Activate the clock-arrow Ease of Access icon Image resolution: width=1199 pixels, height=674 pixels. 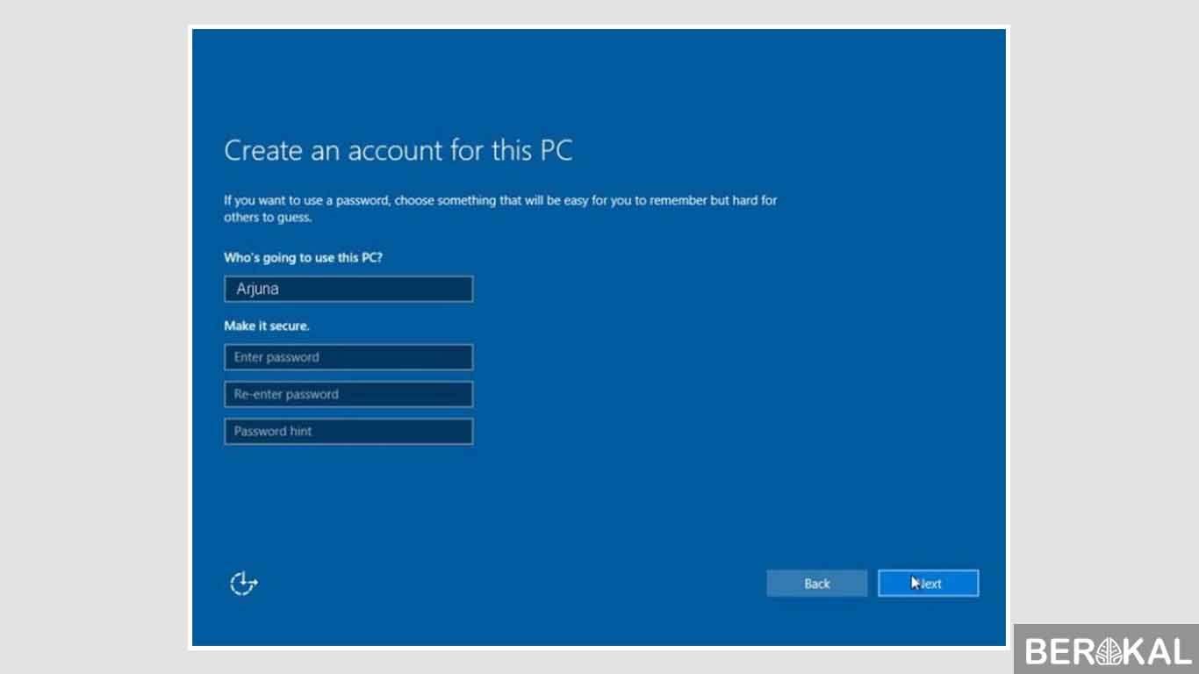243,583
